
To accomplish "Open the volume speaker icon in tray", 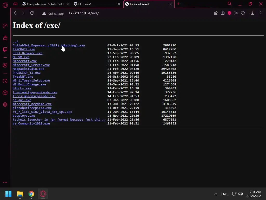I will (x=240, y=194).
